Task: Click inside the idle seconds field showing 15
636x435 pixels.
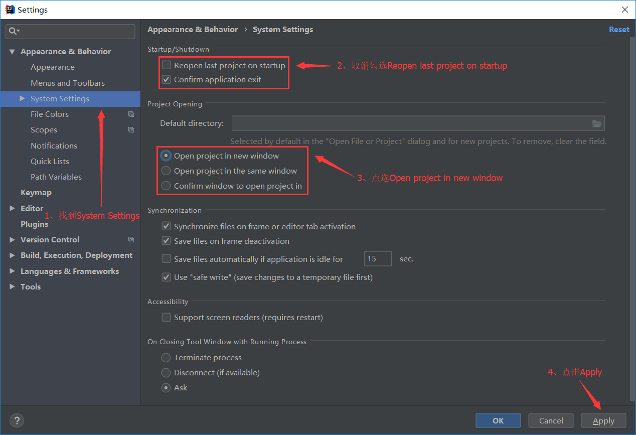Action: click(378, 258)
